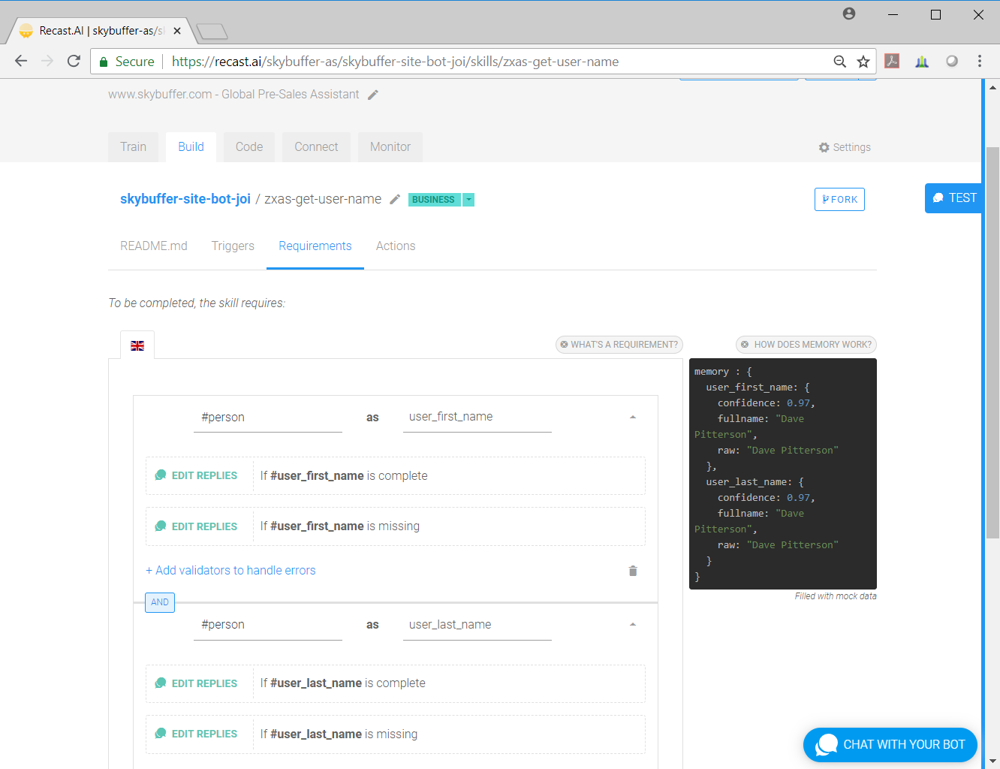This screenshot has width=1000, height=769.
Task: Click the user_last_name alias field
Action: tap(477, 625)
